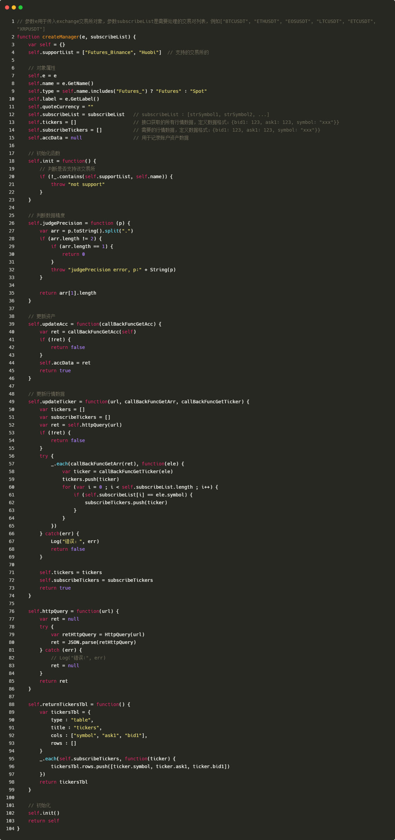Click the self.init() call on line 102

44,813
